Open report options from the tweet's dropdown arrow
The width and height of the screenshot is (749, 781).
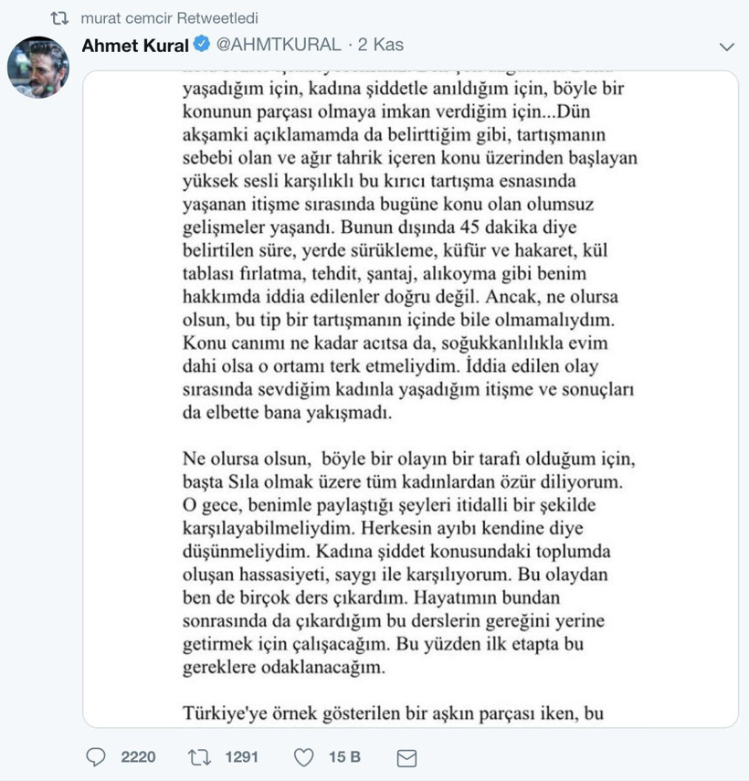coord(727,45)
